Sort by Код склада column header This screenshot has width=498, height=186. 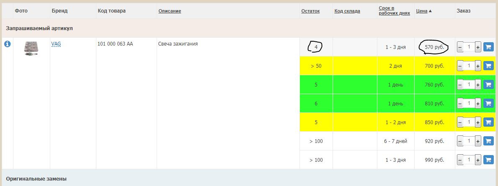tap(347, 11)
